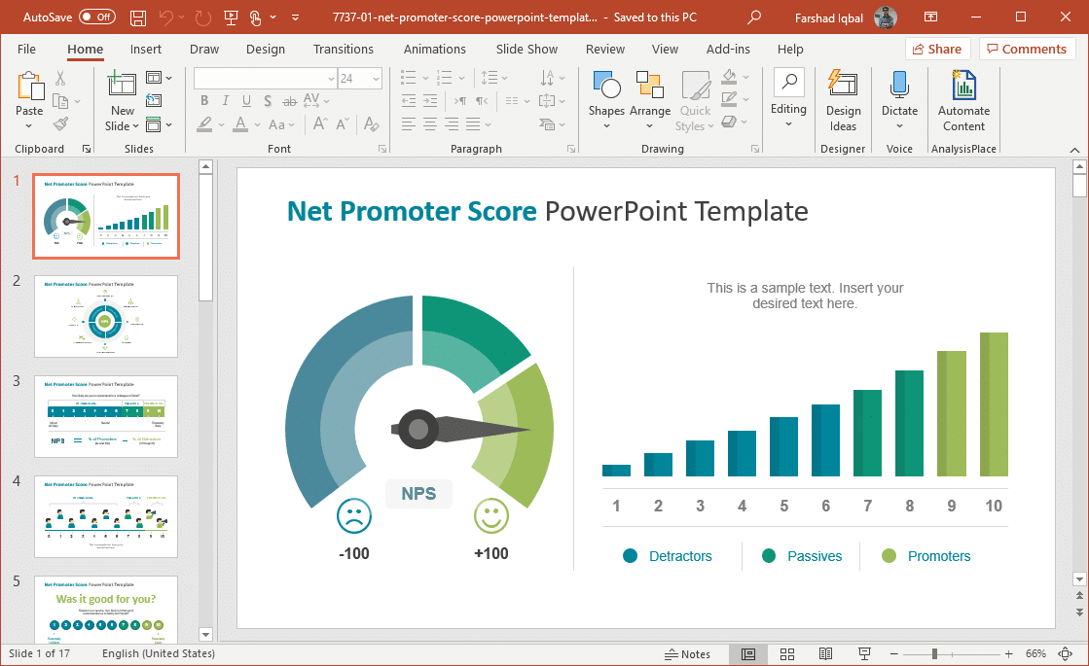Click the Share button

click(937, 49)
